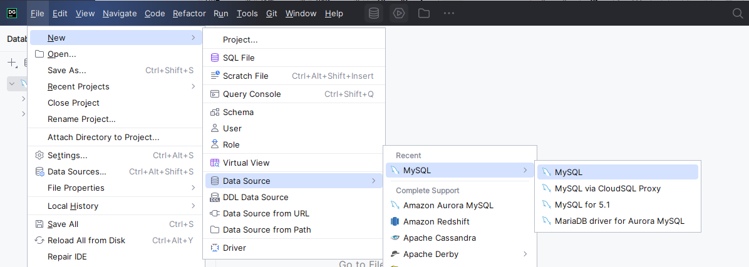749x267 pixels.
Task: Open the folder icon in top toolbar
Action: (x=424, y=13)
